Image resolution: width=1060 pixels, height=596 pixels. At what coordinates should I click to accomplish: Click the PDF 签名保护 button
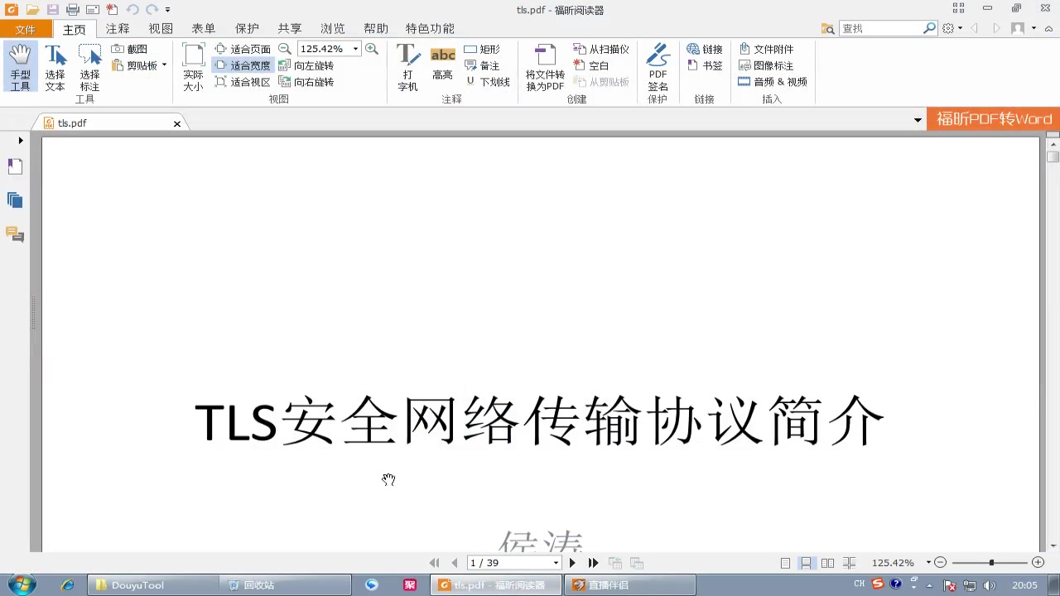click(x=657, y=66)
